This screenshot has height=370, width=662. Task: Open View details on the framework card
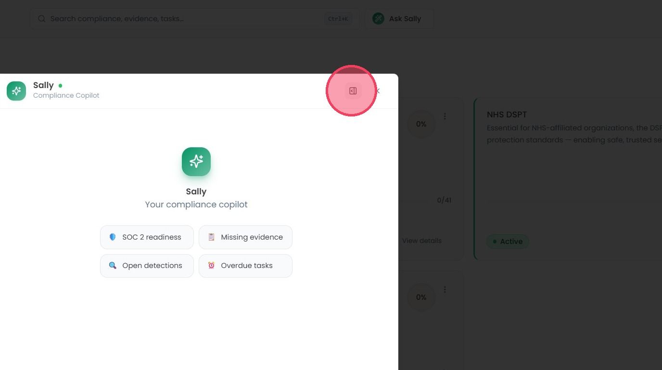422,241
